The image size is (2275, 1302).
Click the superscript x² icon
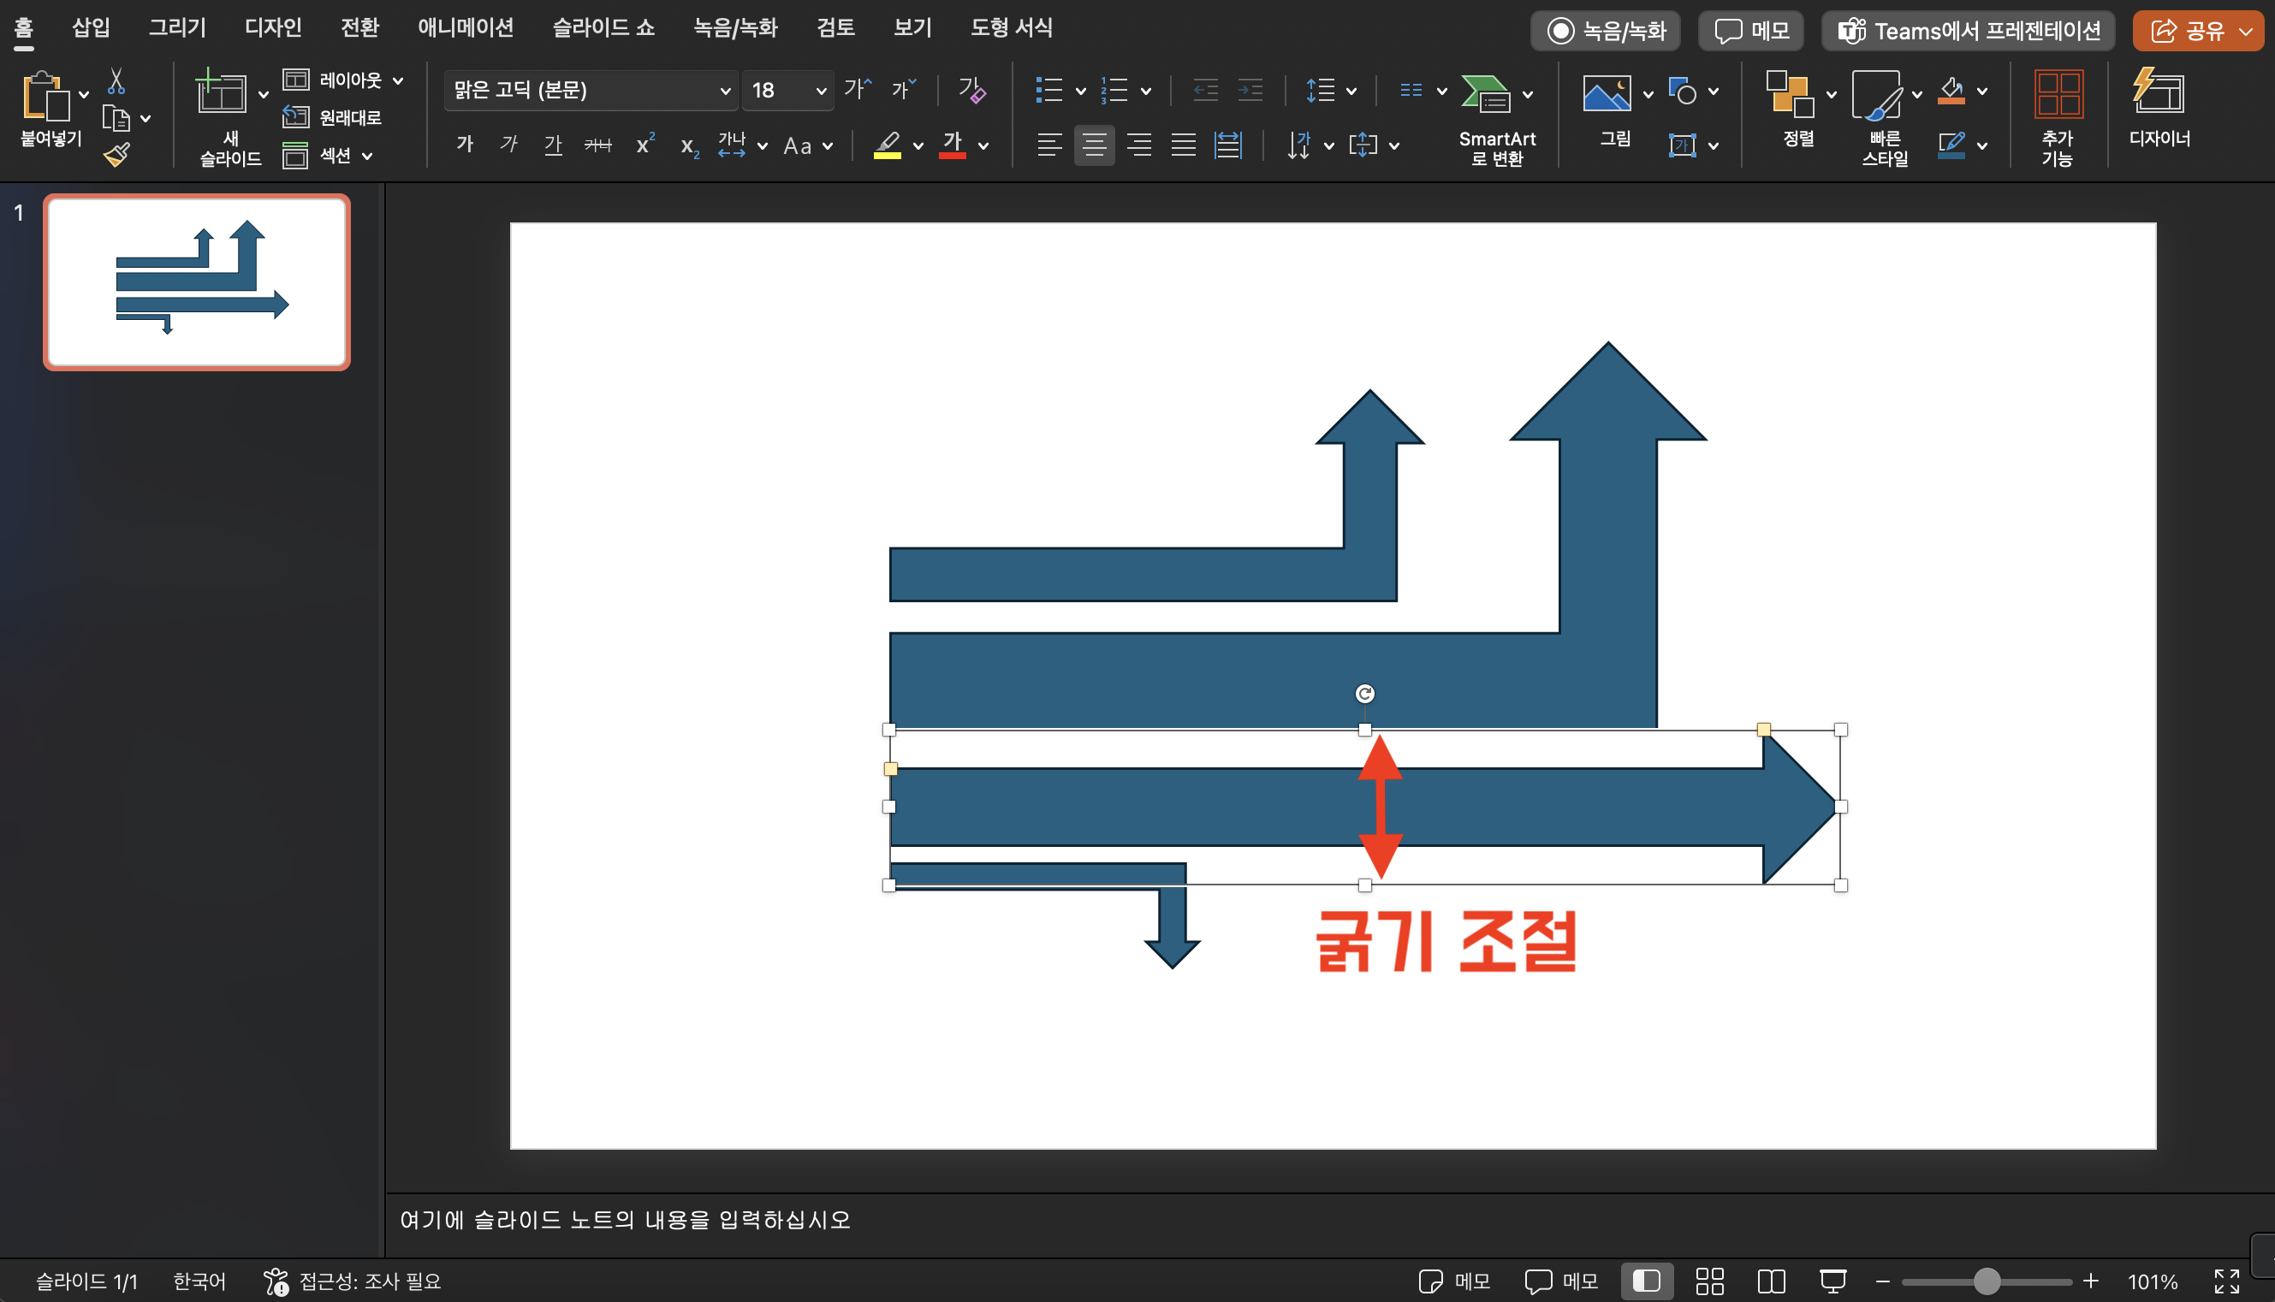[x=645, y=144]
